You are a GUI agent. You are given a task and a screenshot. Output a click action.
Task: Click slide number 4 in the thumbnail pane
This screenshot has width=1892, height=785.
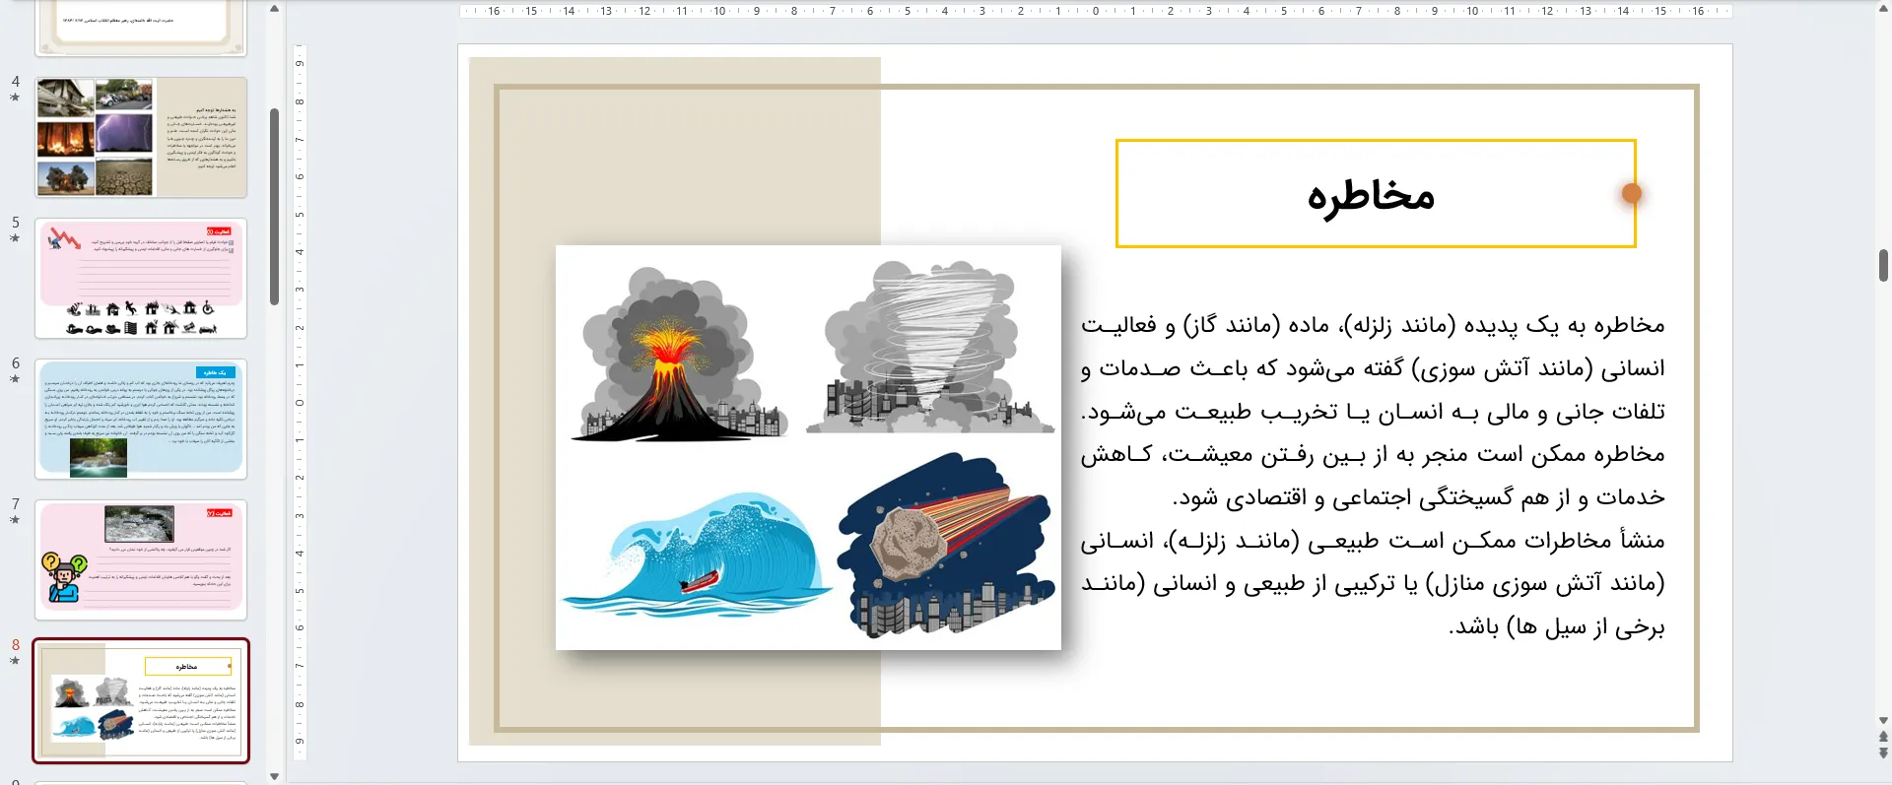click(15, 81)
